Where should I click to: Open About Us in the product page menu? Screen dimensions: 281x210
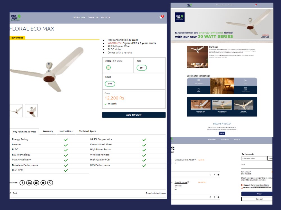point(106,17)
